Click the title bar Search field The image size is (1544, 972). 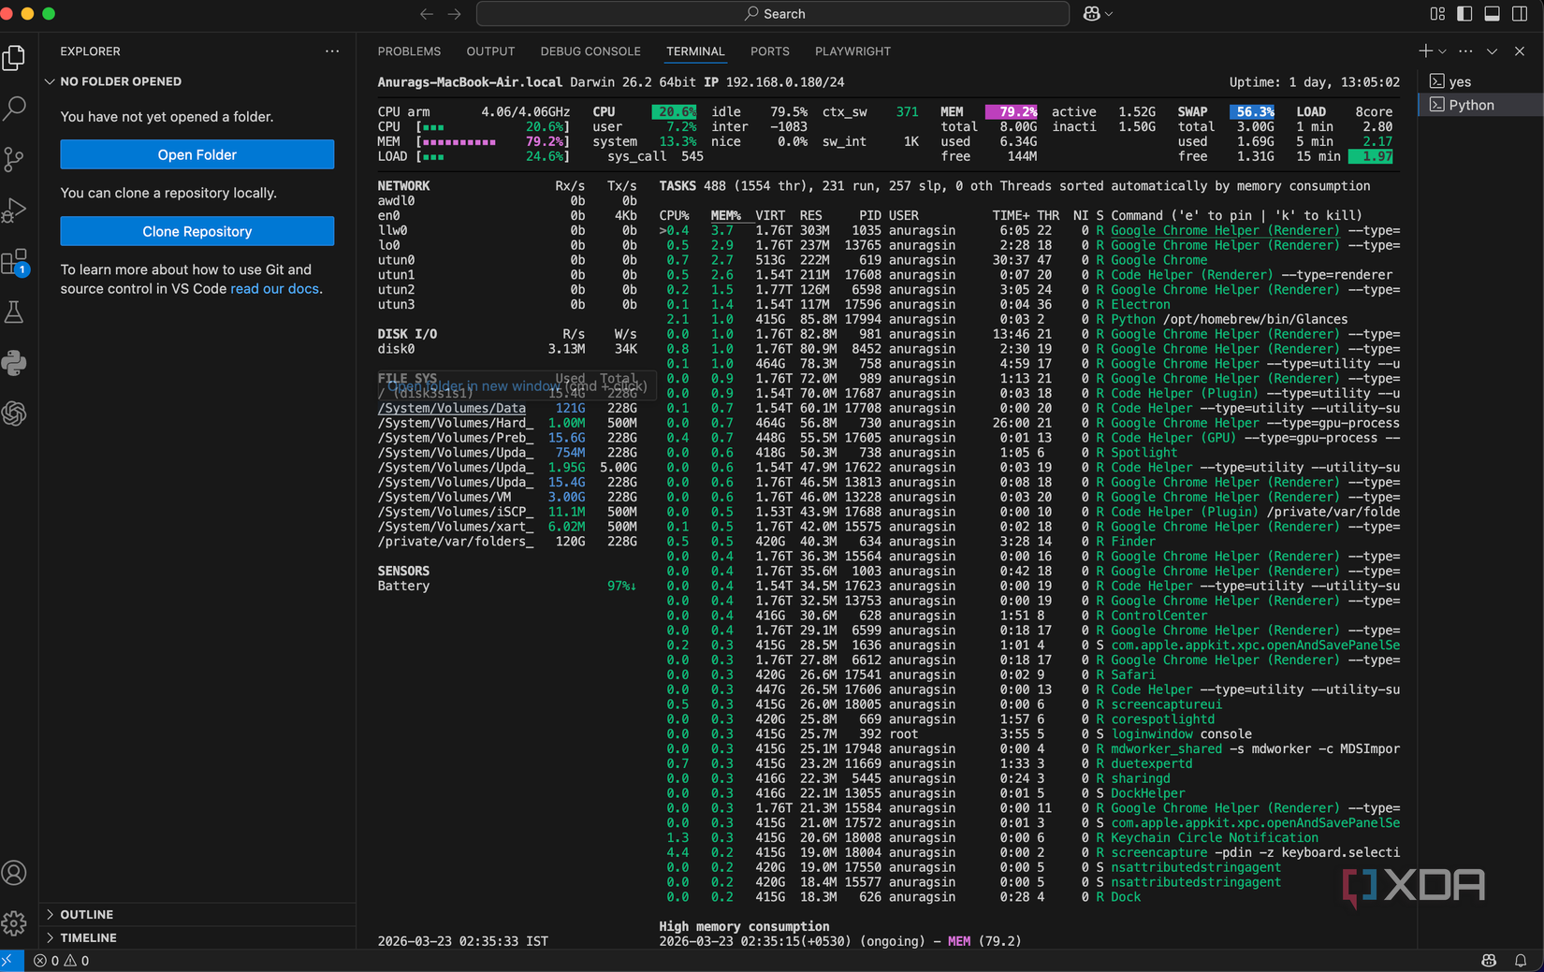(x=773, y=14)
